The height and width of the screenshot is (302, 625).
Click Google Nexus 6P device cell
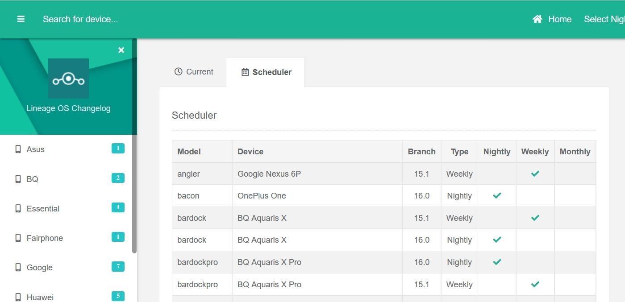point(317,174)
